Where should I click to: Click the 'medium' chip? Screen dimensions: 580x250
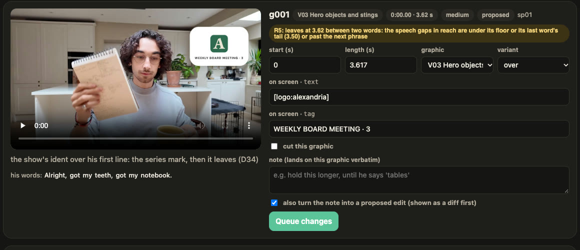coord(457,15)
